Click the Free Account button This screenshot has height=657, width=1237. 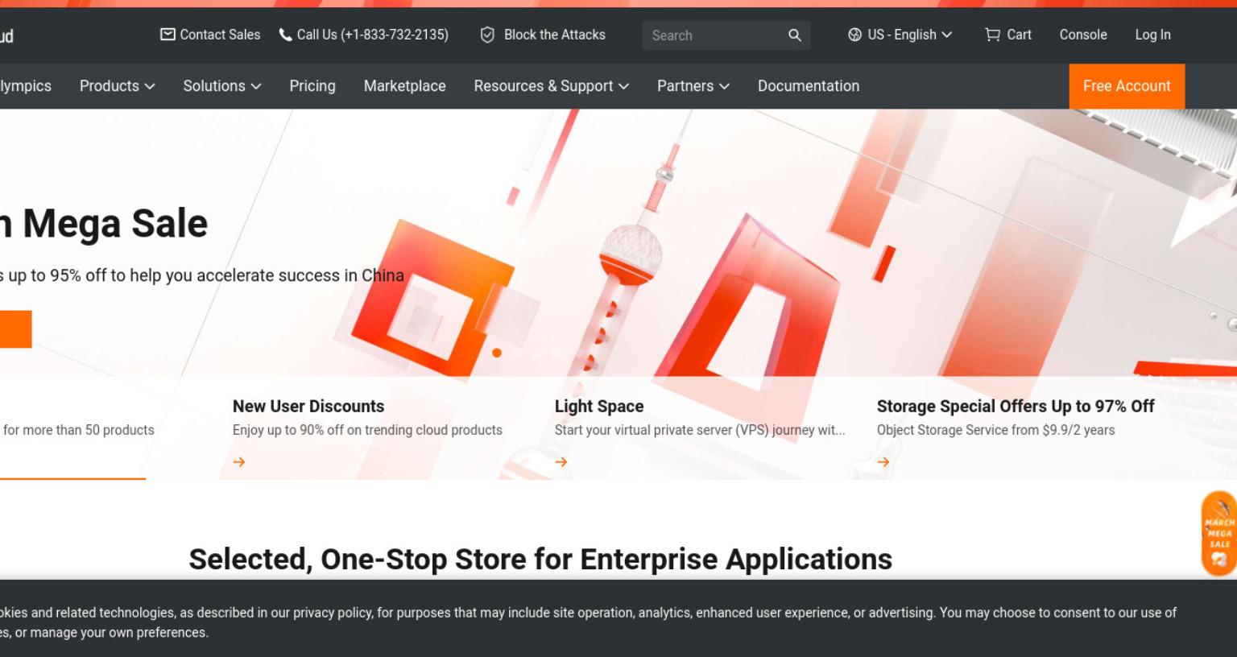point(1127,86)
